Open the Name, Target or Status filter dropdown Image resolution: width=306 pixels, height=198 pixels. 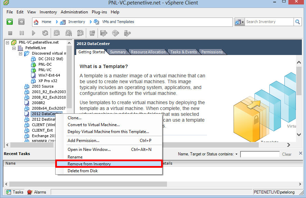click(237, 154)
